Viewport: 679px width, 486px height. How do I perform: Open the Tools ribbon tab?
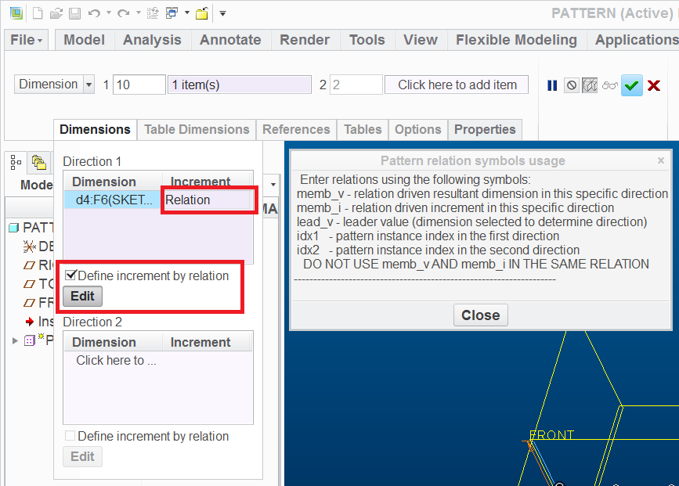(x=367, y=40)
